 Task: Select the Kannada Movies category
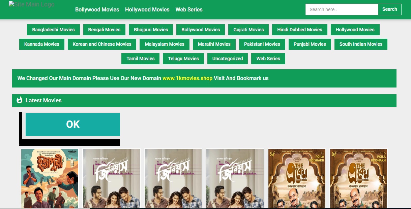pyautogui.click(x=41, y=44)
